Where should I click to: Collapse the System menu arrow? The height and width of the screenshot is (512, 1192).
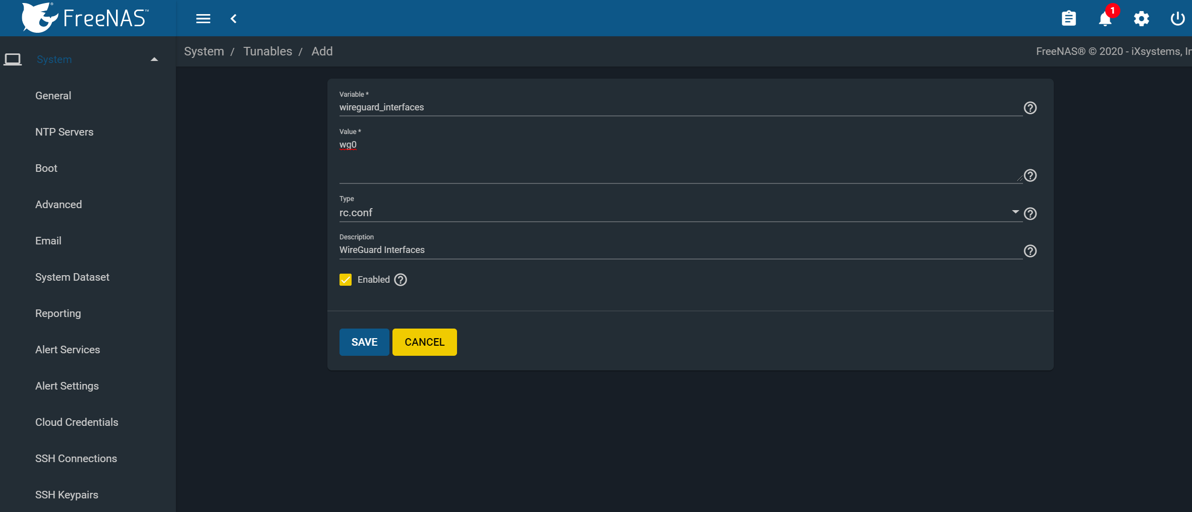coord(154,59)
